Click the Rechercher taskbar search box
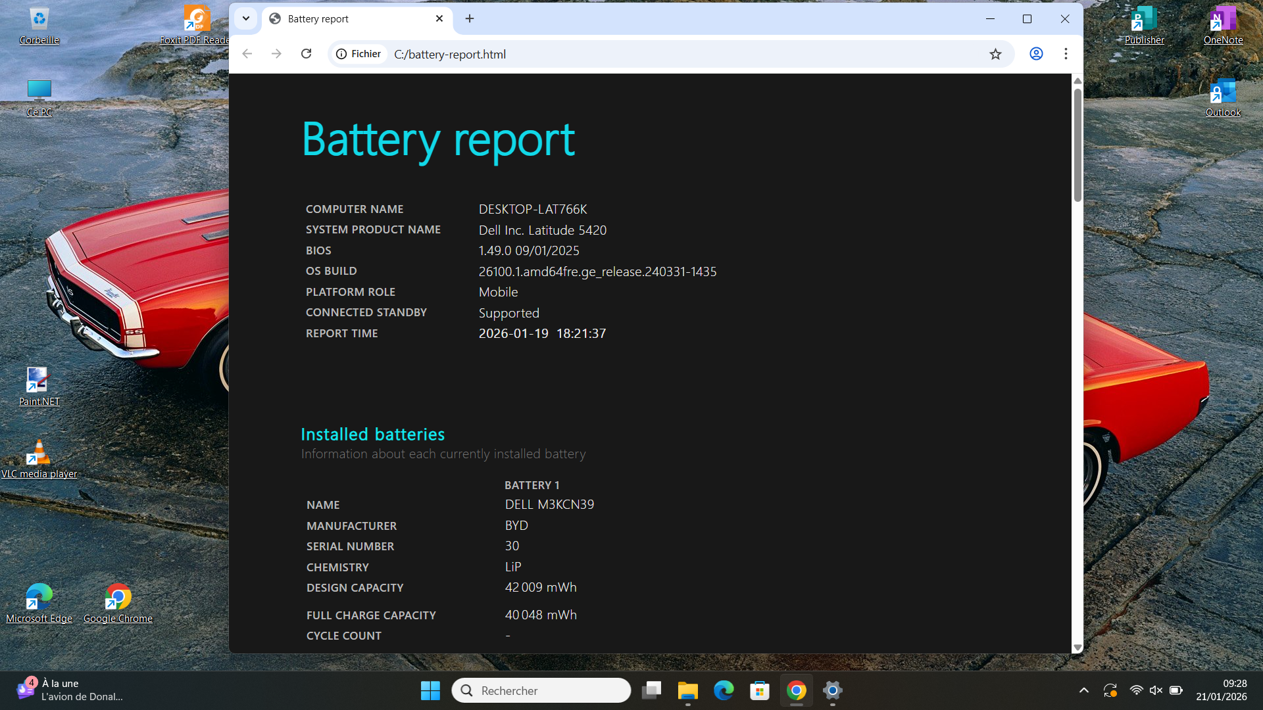The height and width of the screenshot is (710, 1263). [541, 690]
